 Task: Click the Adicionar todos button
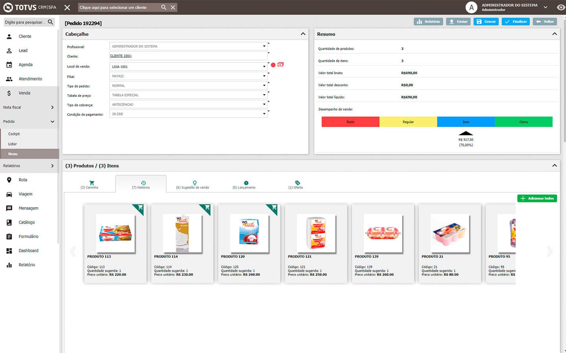pos(537,198)
